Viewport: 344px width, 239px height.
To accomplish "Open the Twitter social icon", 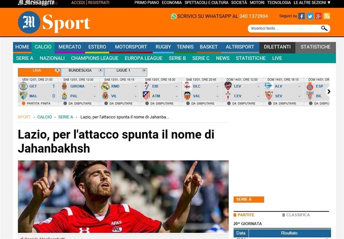I will (x=310, y=16).
